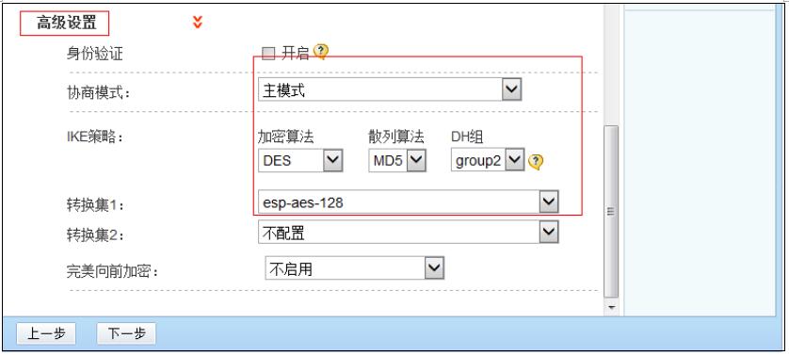The width and height of the screenshot is (789, 355).
Task: Click the vertical scrollbar thumb
Action: coord(611,212)
